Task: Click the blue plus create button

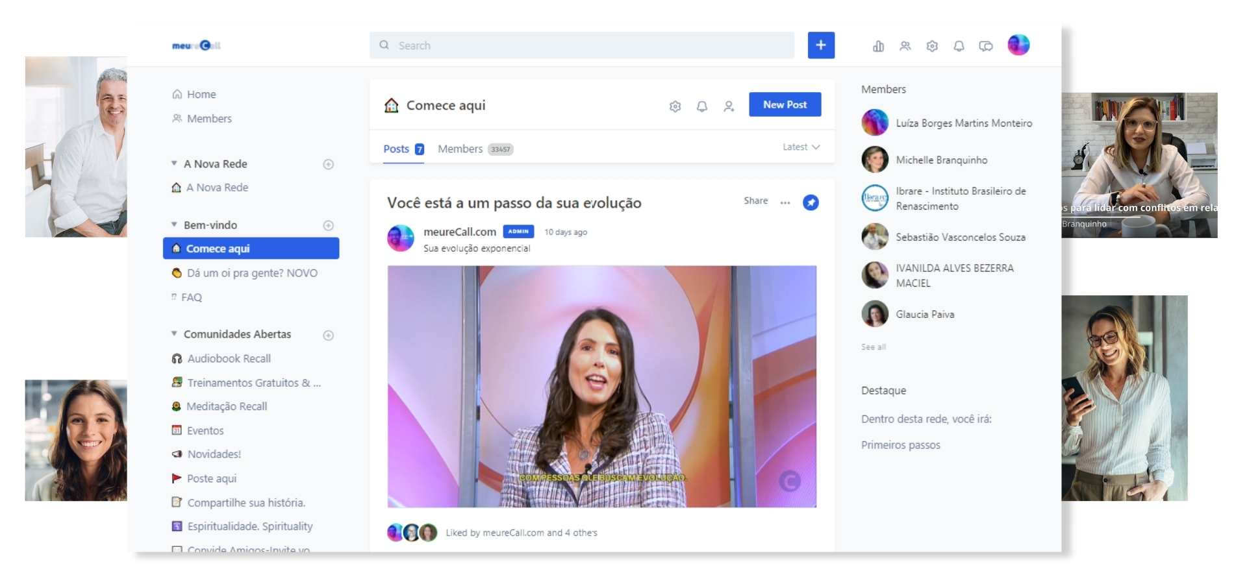Action: click(x=821, y=45)
